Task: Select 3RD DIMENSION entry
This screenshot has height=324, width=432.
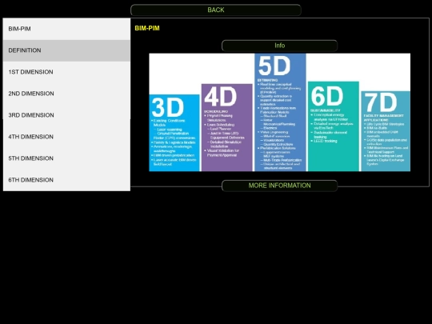Action: coord(66,115)
